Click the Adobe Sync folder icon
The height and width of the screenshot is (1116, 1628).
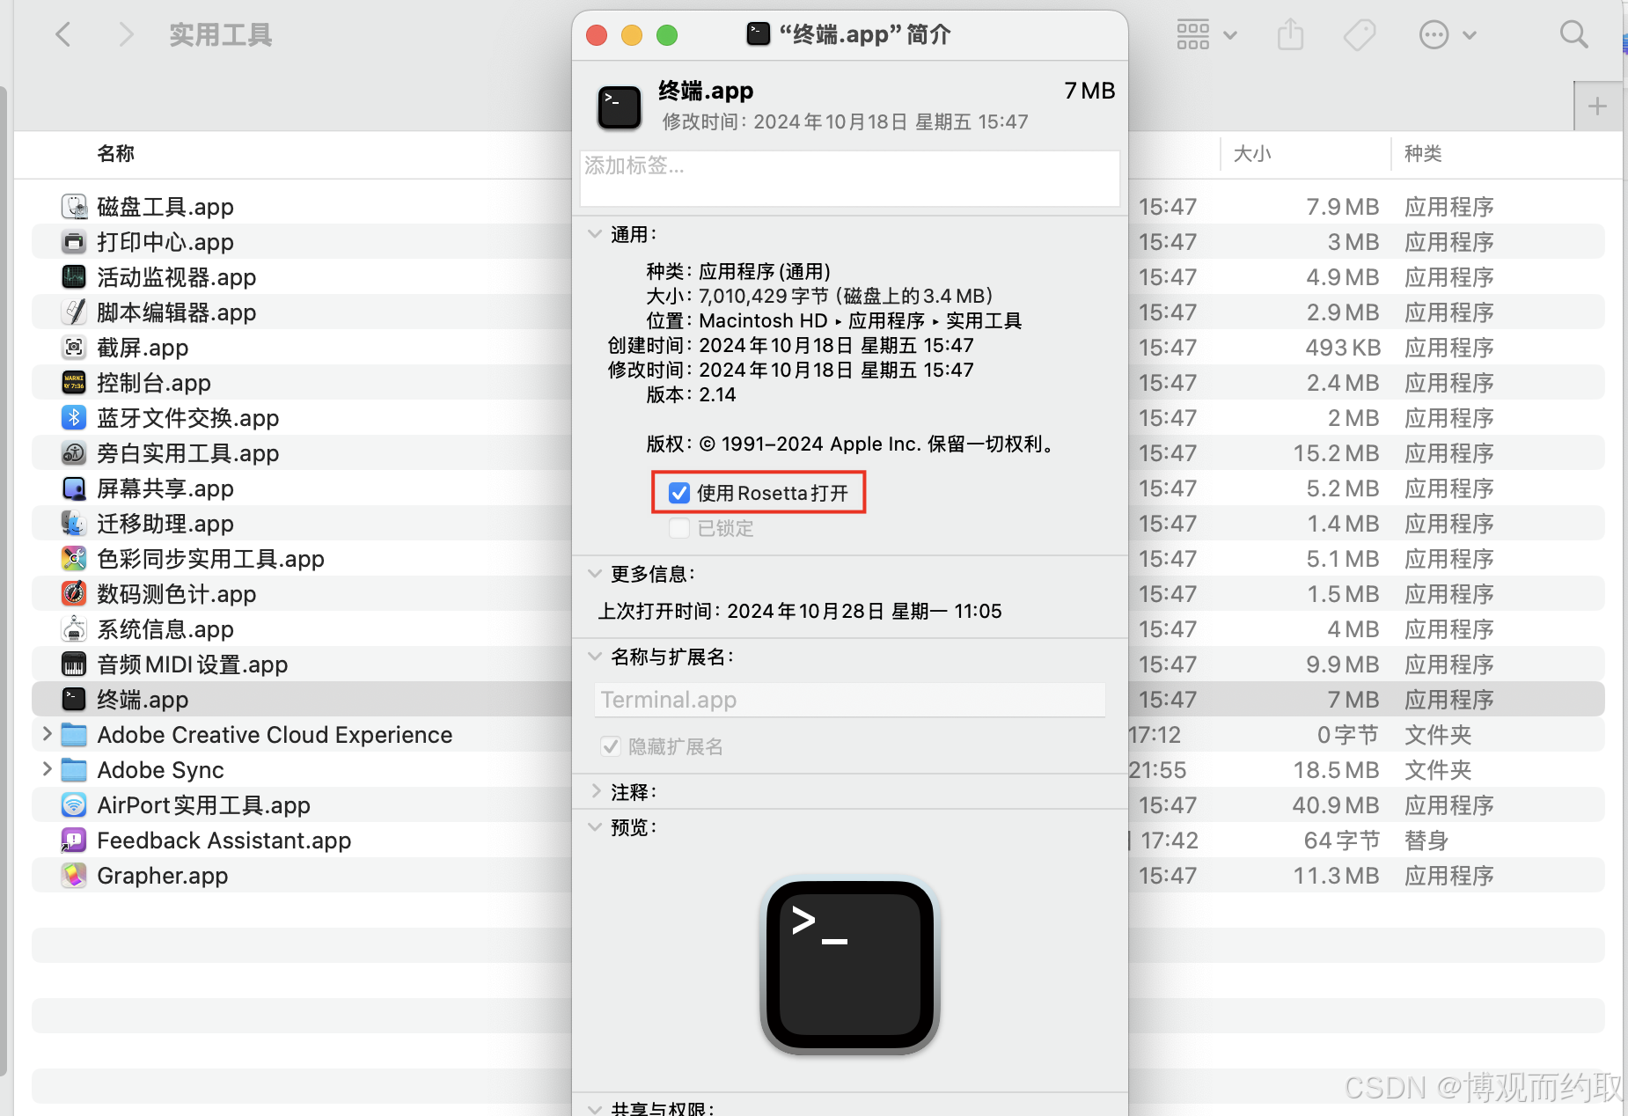(74, 770)
